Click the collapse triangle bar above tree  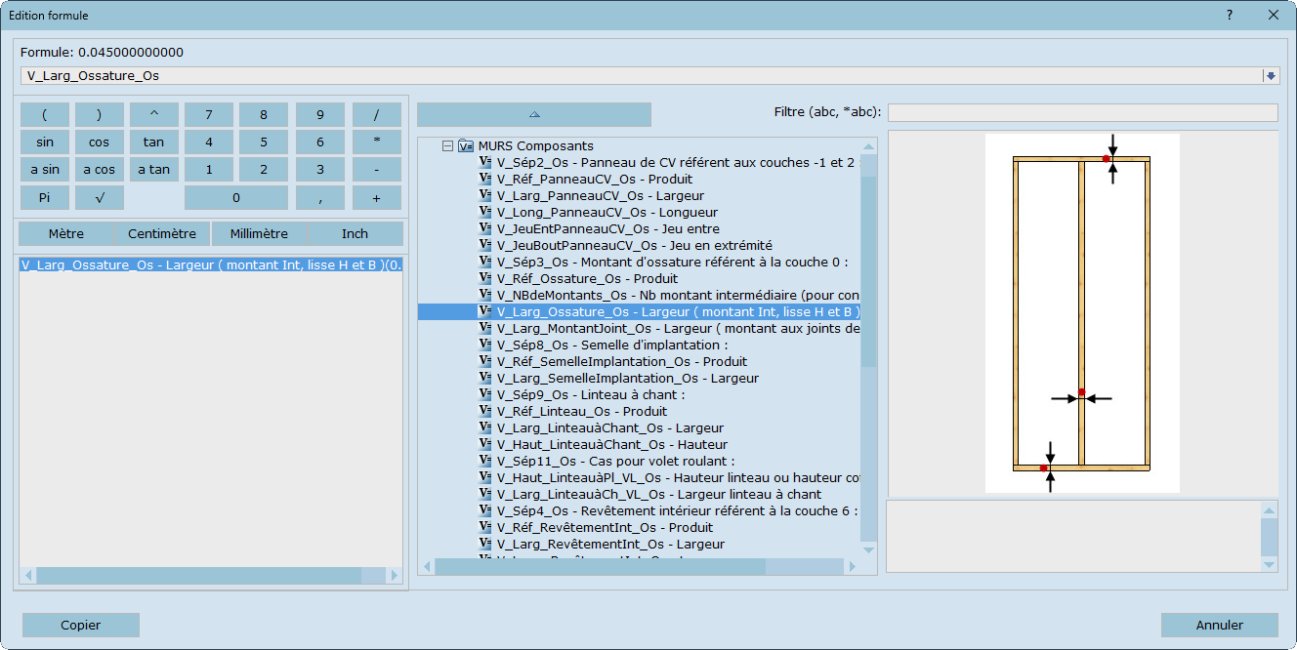534,114
